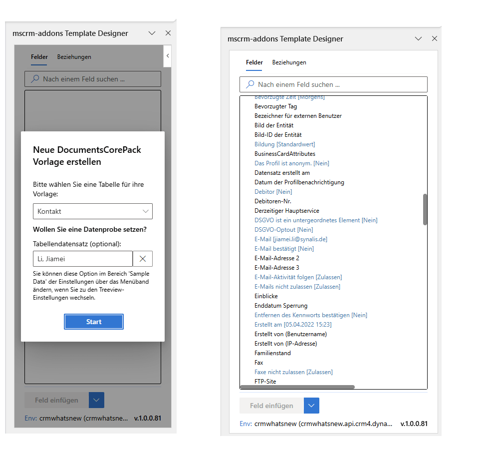
Task: Select 'Bezeichner für externen Benutzer' field
Action: tap(298, 116)
